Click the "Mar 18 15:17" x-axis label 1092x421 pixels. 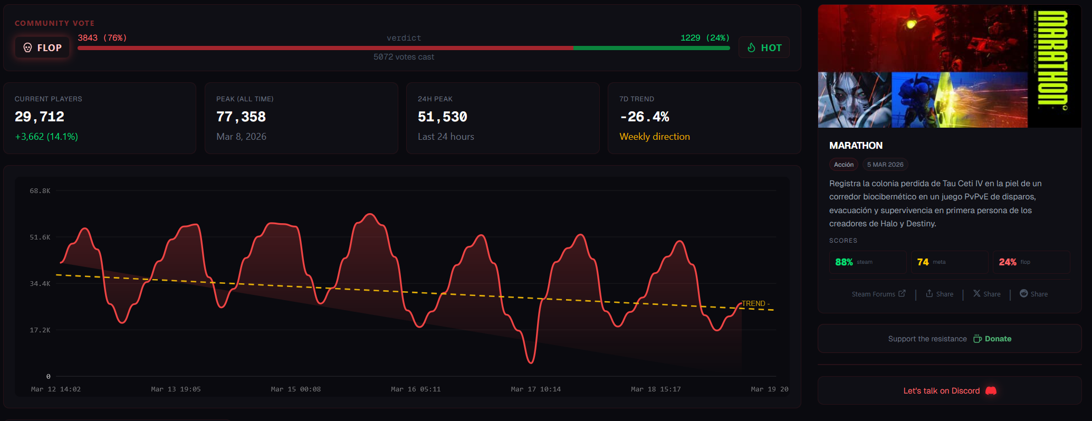click(656, 389)
